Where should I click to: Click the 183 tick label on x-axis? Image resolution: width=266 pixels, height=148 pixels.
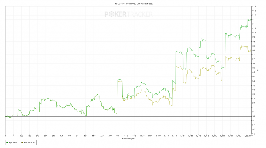click(x=30, y=135)
